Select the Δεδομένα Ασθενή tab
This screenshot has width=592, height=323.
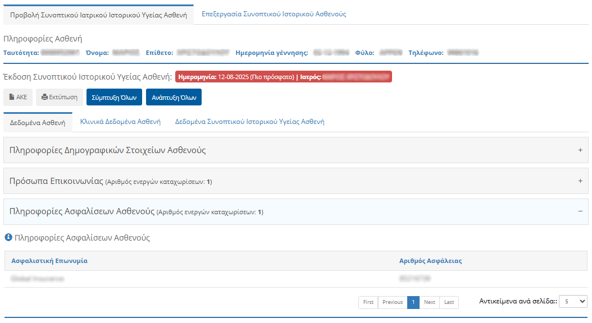coord(38,122)
